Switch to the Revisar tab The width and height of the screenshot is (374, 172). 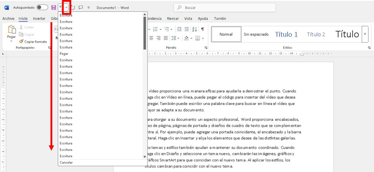[x=173, y=18]
